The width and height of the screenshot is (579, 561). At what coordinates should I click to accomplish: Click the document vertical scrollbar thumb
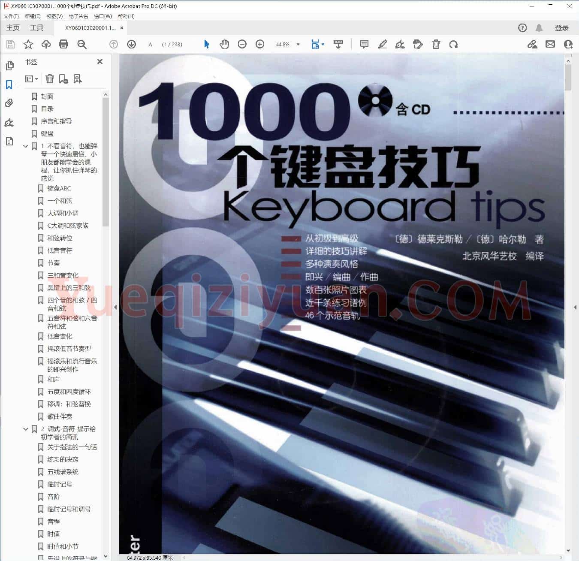[568, 77]
